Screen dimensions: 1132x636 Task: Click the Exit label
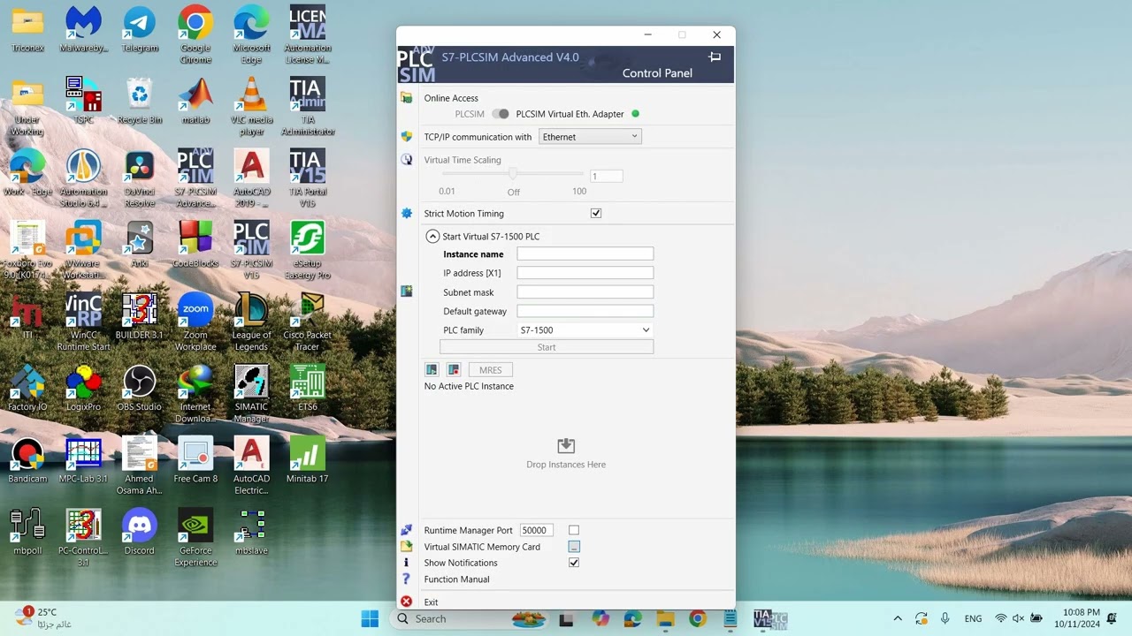click(431, 602)
